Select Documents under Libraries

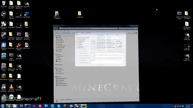(59, 56)
